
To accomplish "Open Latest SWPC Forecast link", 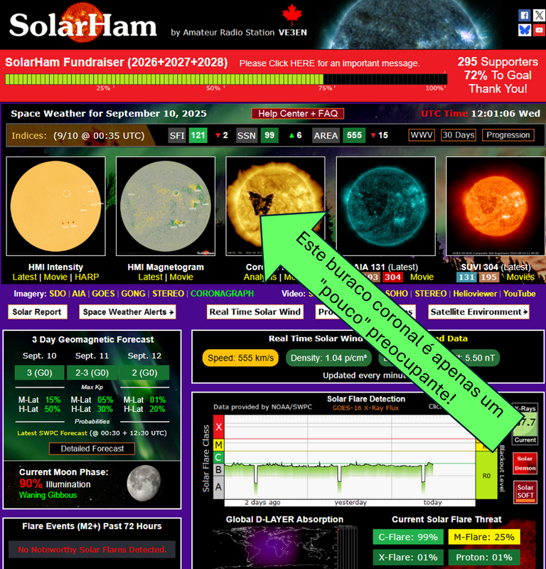I will 52,433.
